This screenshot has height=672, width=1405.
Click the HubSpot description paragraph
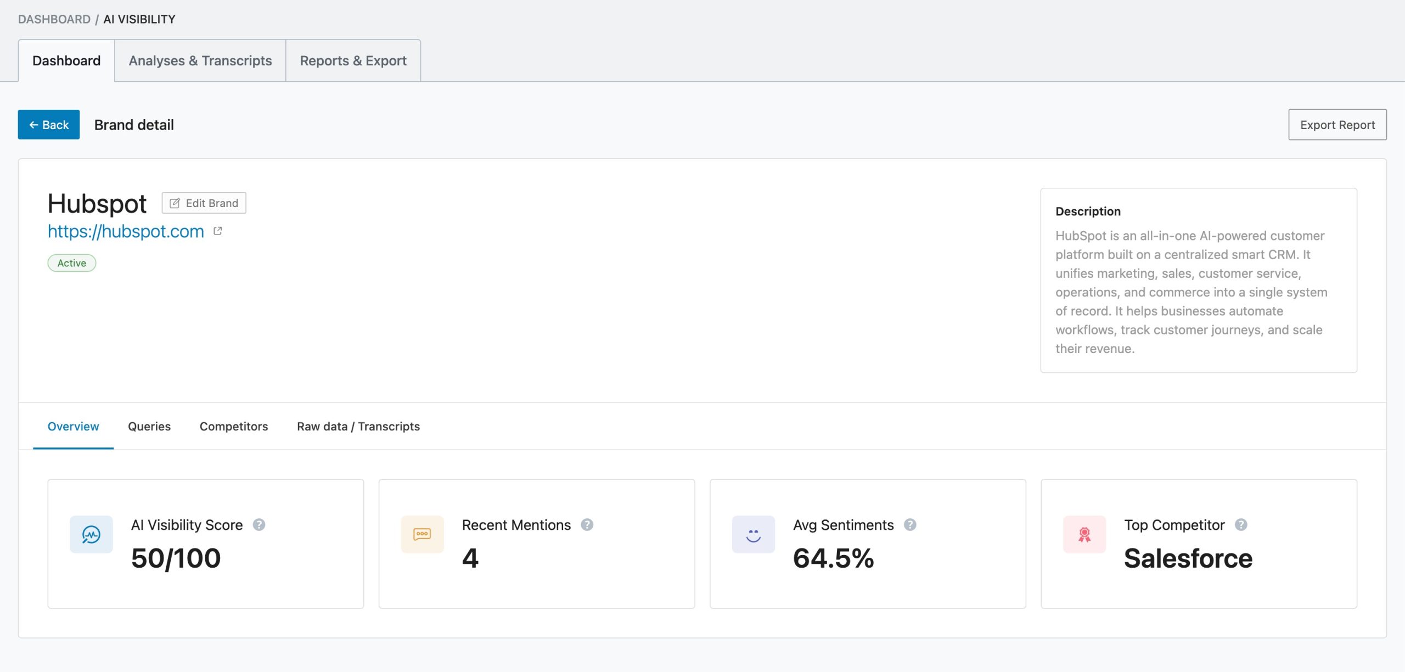[1192, 292]
